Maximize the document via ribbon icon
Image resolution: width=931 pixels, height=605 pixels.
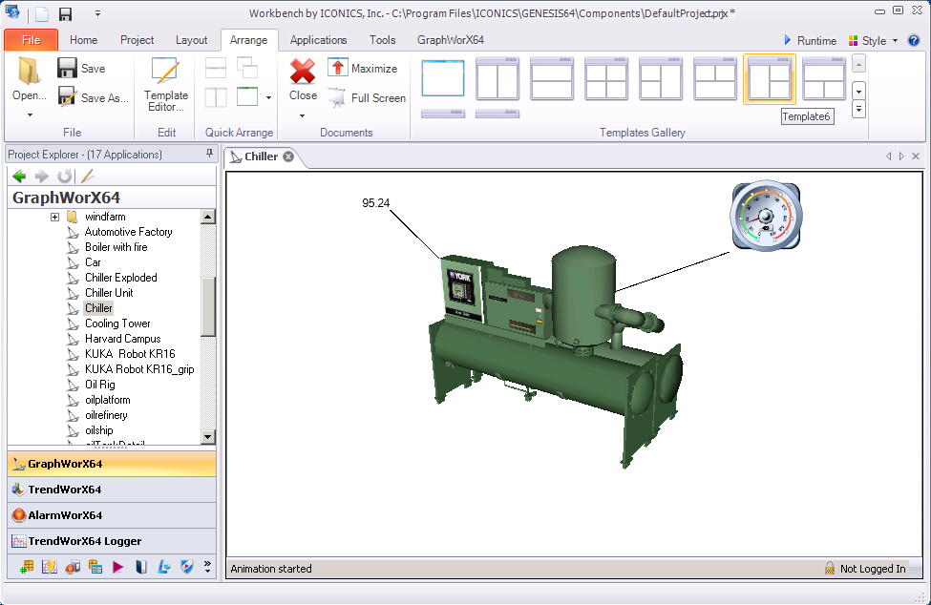tap(338, 68)
